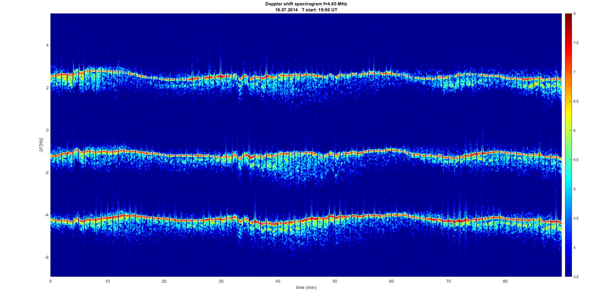
Task: Click x-axis tick label '20'
Action: [164, 281]
